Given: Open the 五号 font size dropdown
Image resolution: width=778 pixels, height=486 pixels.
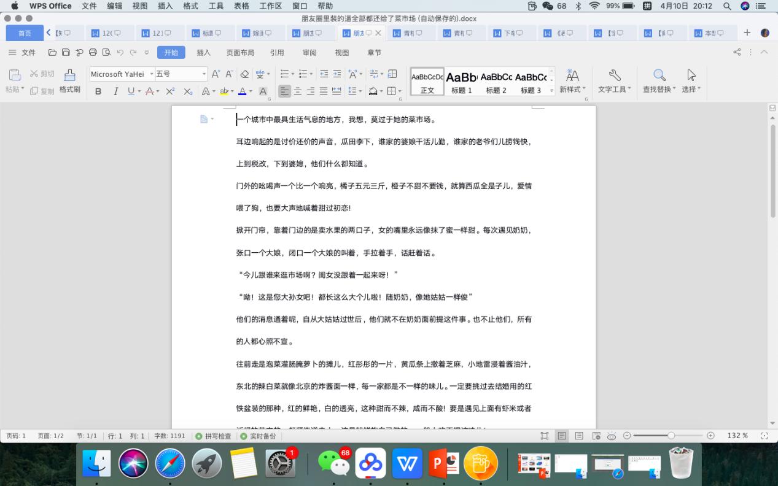Looking at the screenshot, I should (204, 74).
